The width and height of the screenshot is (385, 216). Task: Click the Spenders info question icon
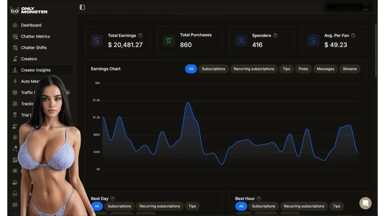point(275,36)
